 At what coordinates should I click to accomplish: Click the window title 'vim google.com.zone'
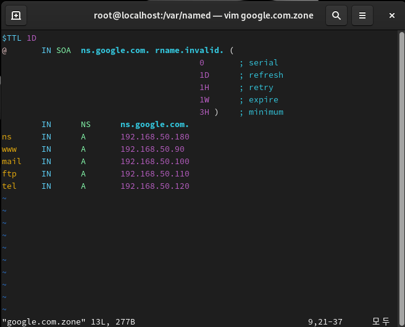[x=269, y=15]
